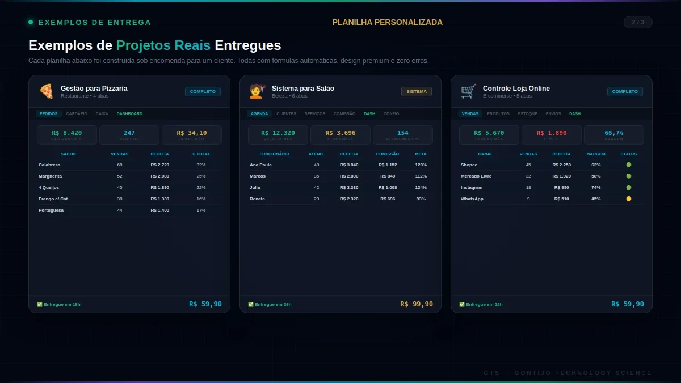The width and height of the screenshot is (681, 383).
Task: Click the 247 pedidos card
Action: (129, 135)
